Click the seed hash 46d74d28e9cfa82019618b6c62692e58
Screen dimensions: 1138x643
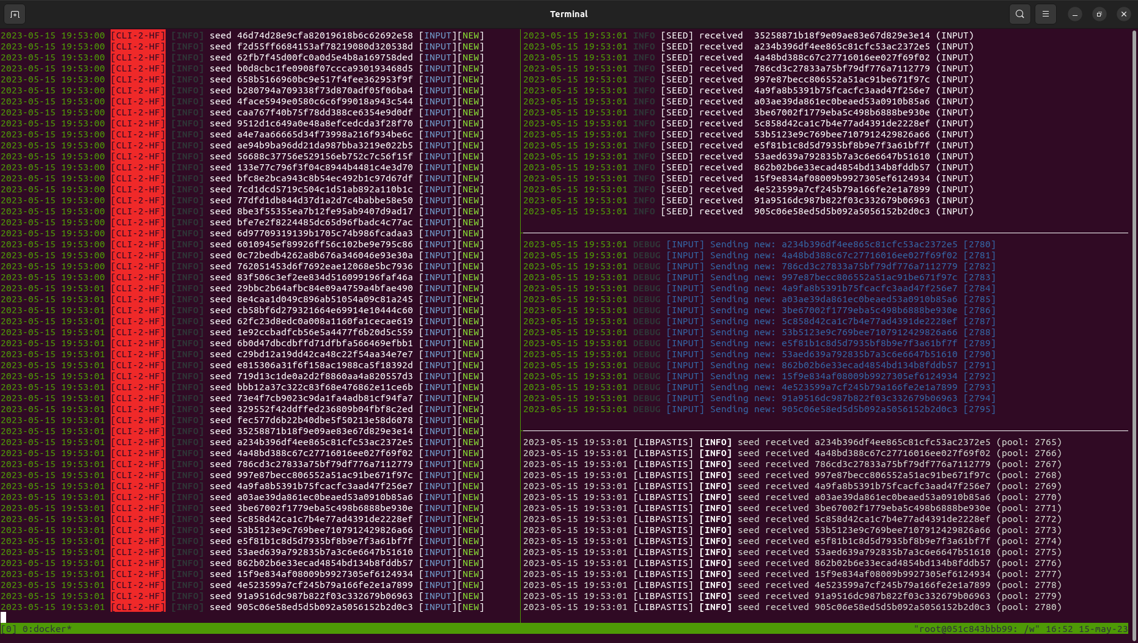click(x=325, y=35)
